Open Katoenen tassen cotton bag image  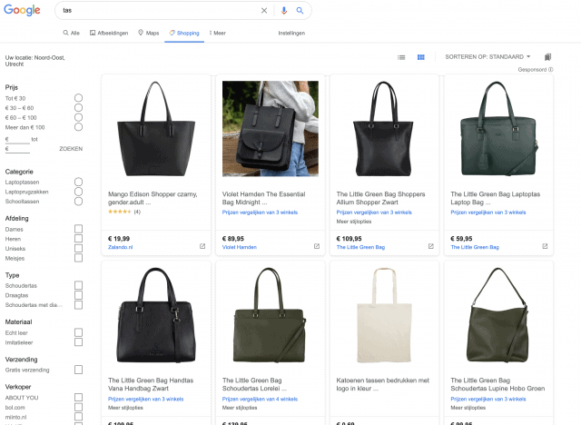point(384,315)
